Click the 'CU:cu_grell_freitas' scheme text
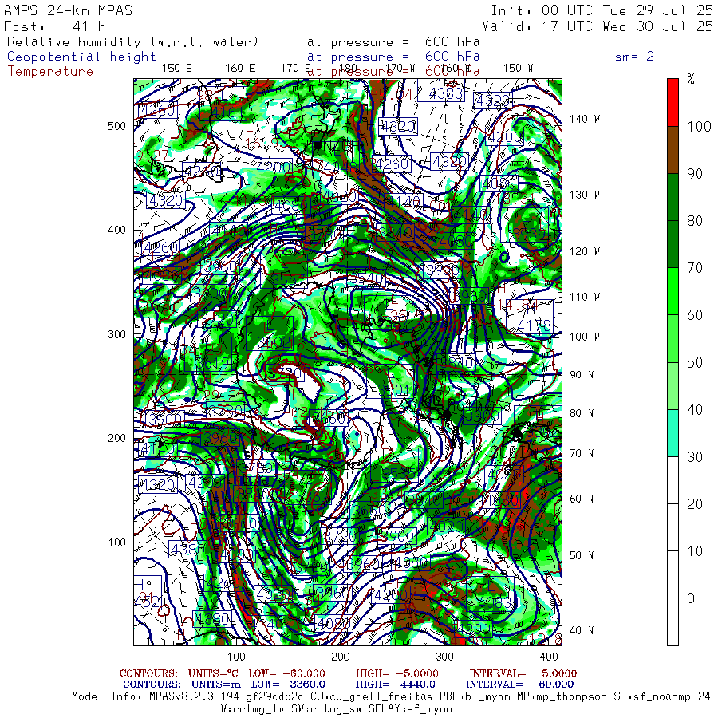The image size is (718, 718). click(x=371, y=697)
